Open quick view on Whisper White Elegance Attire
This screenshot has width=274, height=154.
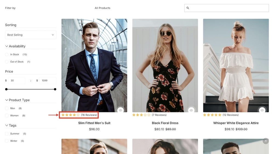[262, 110]
